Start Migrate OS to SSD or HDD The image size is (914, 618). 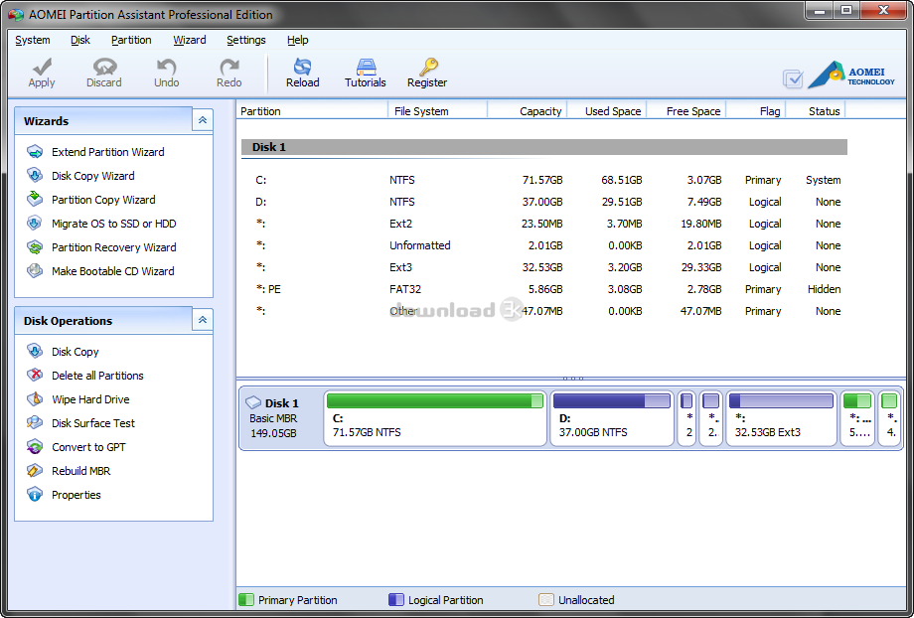click(113, 224)
